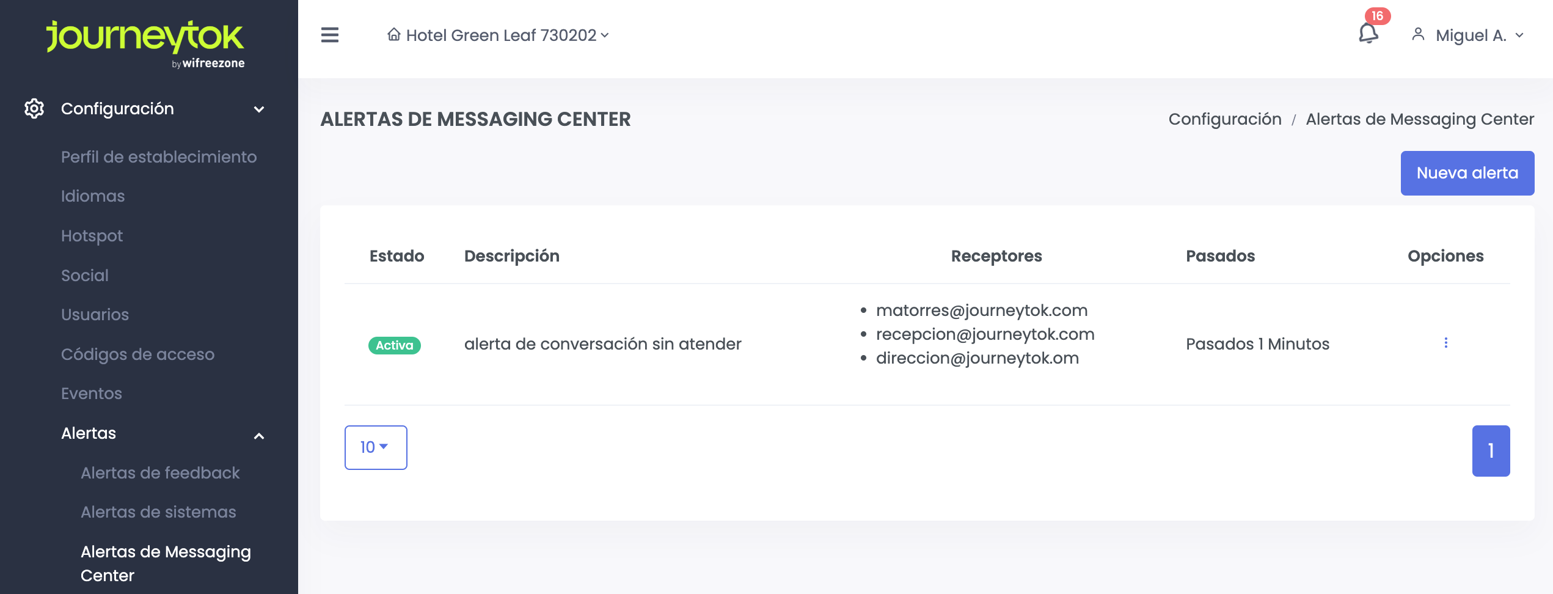Open the notifications bell
The height and width of the screenshot is (594, 1553).
[1368, 34]
